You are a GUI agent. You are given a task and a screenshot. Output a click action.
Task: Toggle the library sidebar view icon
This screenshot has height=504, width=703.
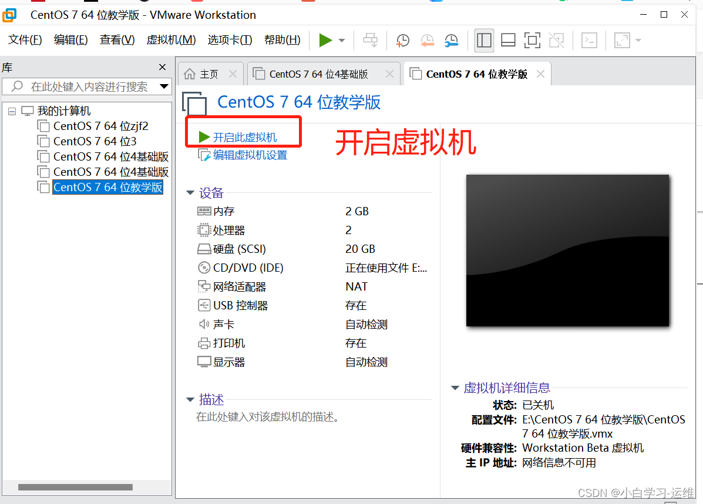coord(484,41)
